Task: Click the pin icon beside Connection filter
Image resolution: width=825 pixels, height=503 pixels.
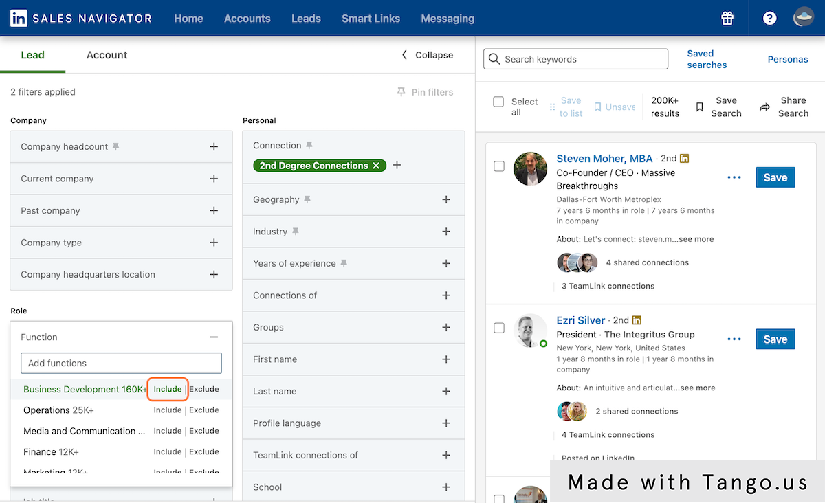Action: pyautogui.click(x=309, y=145)
